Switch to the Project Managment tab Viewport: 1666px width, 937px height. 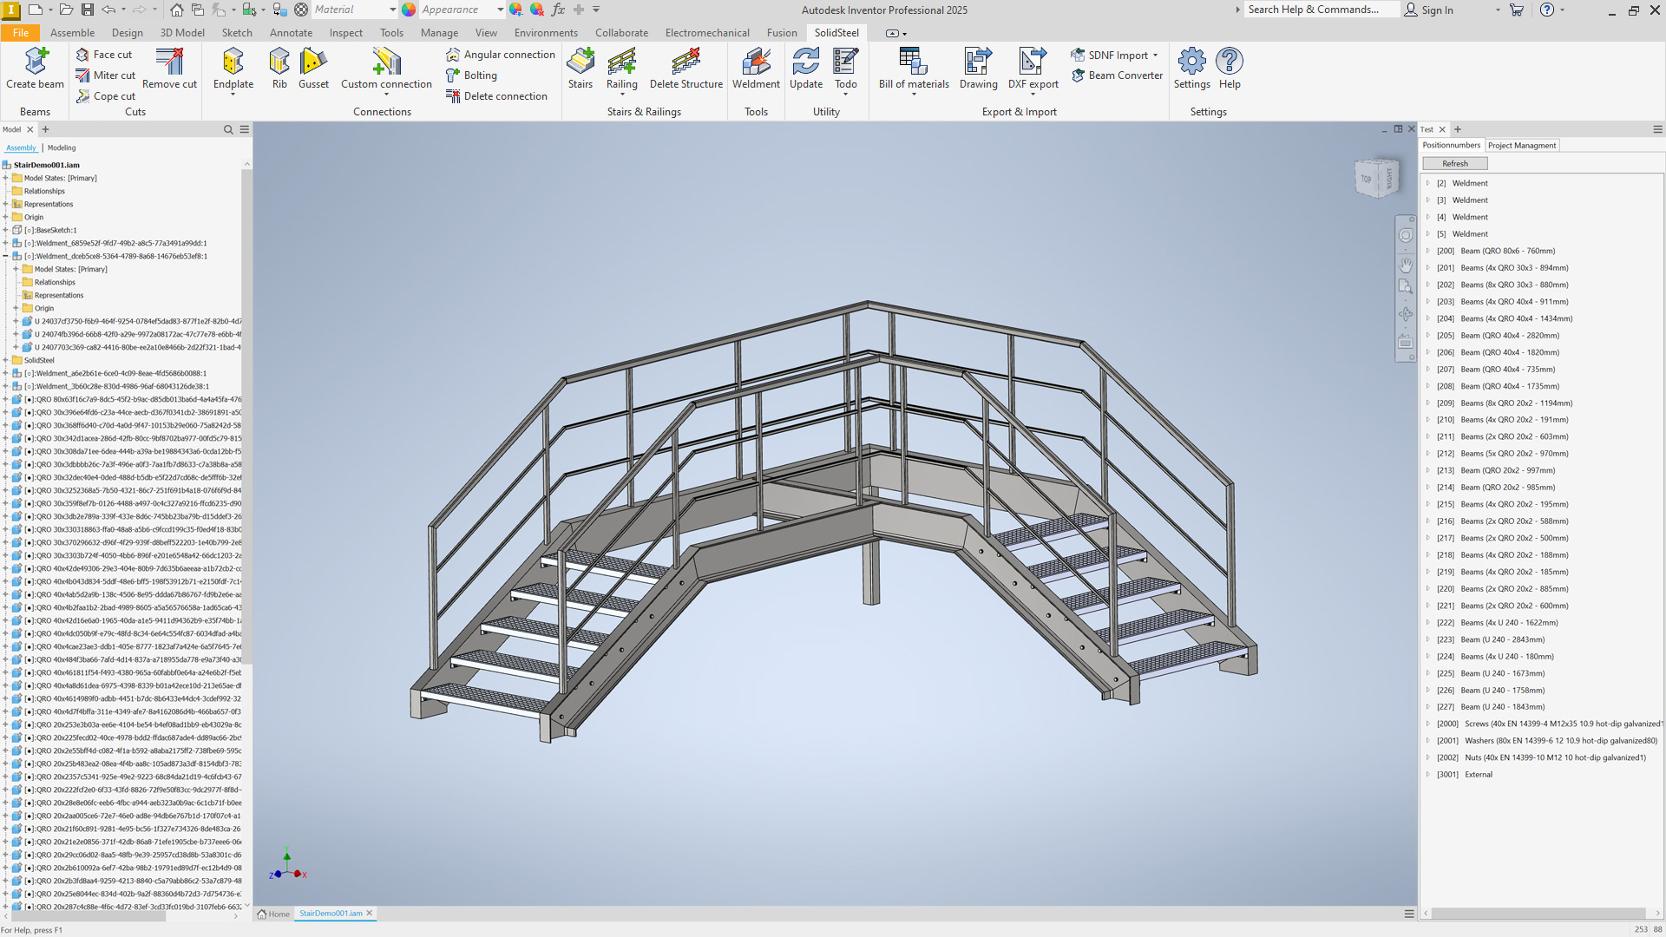click(x=1522, y=145)
